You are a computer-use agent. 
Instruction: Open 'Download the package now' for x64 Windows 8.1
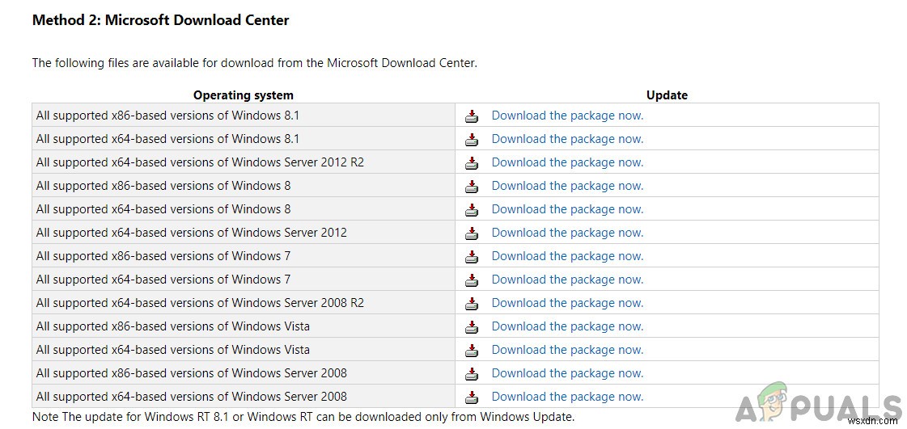pyautogui.click(x=567, y=139)
